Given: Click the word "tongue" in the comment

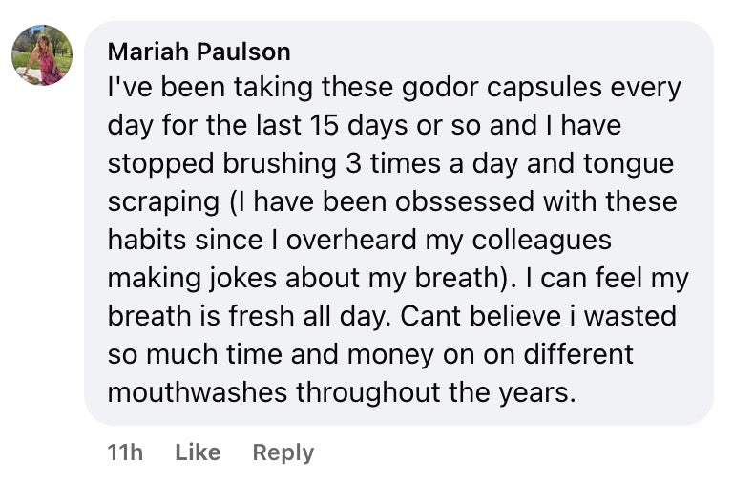Looking at the screenshot, I should click(627, 163).
